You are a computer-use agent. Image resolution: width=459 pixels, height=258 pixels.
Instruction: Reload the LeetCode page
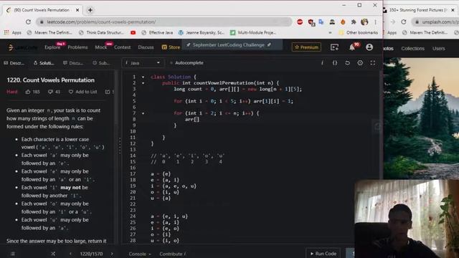click(x=28, y=22)
